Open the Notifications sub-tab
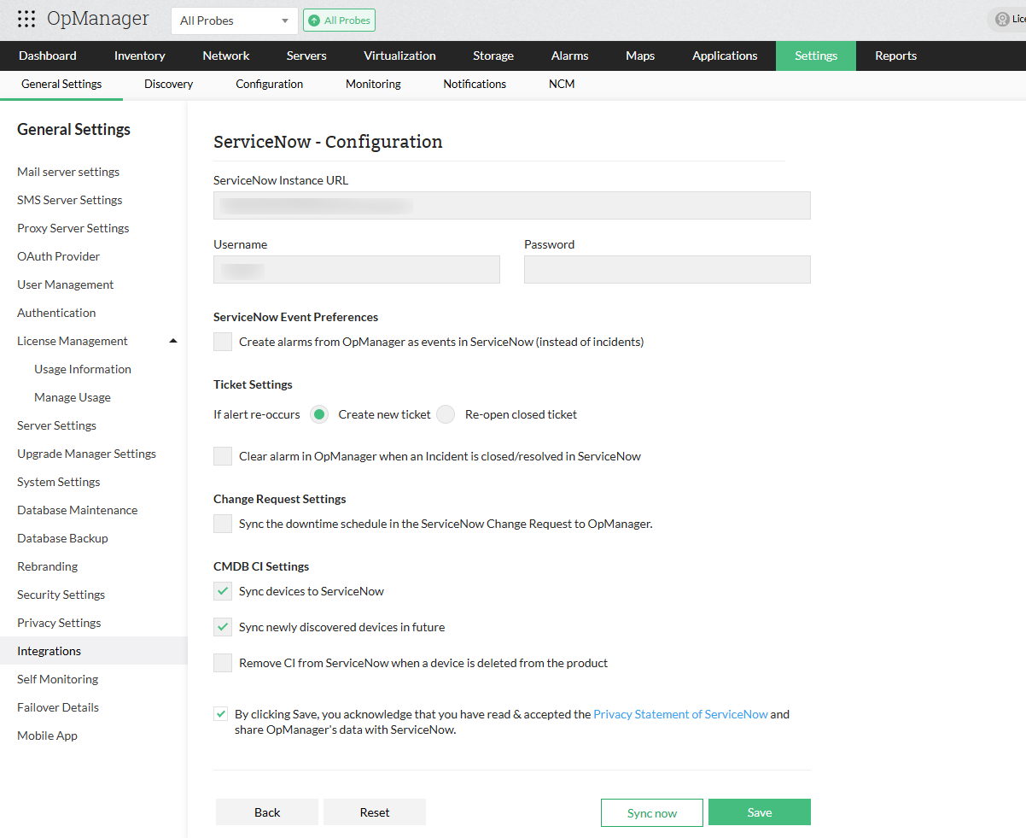 coord(475,85)
